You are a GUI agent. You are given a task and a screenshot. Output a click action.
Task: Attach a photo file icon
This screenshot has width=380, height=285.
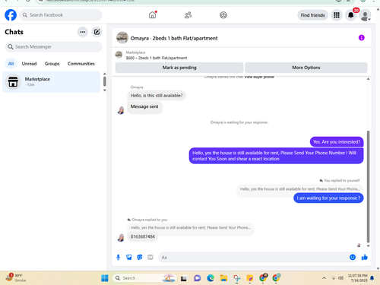pos(129,258)
